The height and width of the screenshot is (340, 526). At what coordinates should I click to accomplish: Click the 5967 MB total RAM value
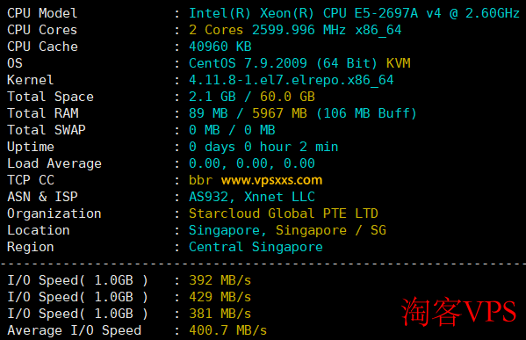click(x=279, y=113)
